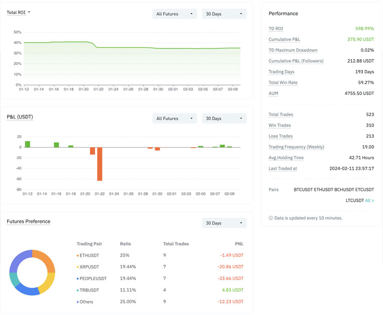Open All Futures dropdown in P&L chart

click(x=174, y=119)
